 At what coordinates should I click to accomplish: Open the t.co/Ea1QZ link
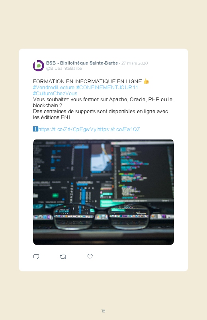click(x=119, y=129)
